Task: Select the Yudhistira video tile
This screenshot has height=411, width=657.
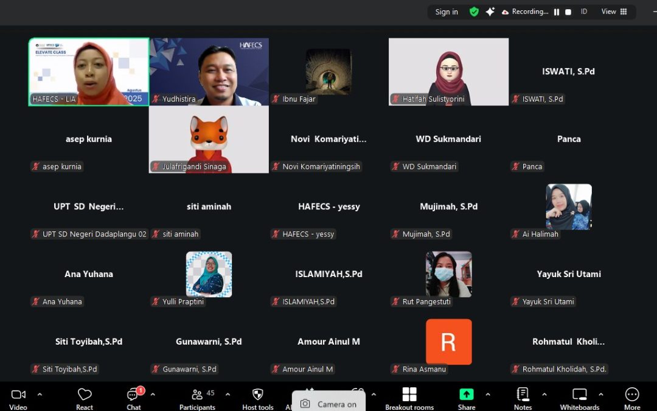Action: (209, 72)
